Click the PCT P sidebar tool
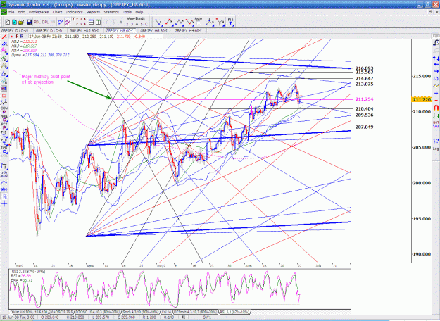This screenshot has width=440, height=321. click(x=4, y=126)
